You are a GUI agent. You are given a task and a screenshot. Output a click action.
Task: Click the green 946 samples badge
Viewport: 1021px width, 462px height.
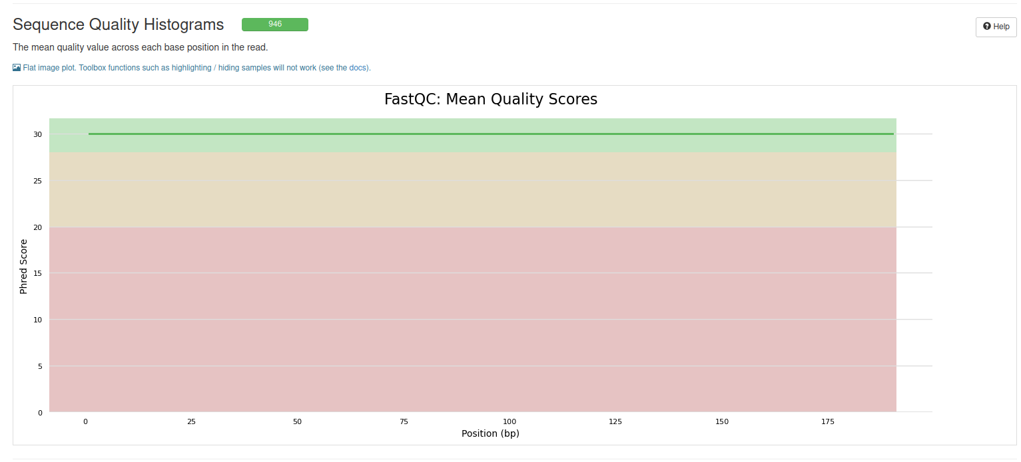(275, 25)
